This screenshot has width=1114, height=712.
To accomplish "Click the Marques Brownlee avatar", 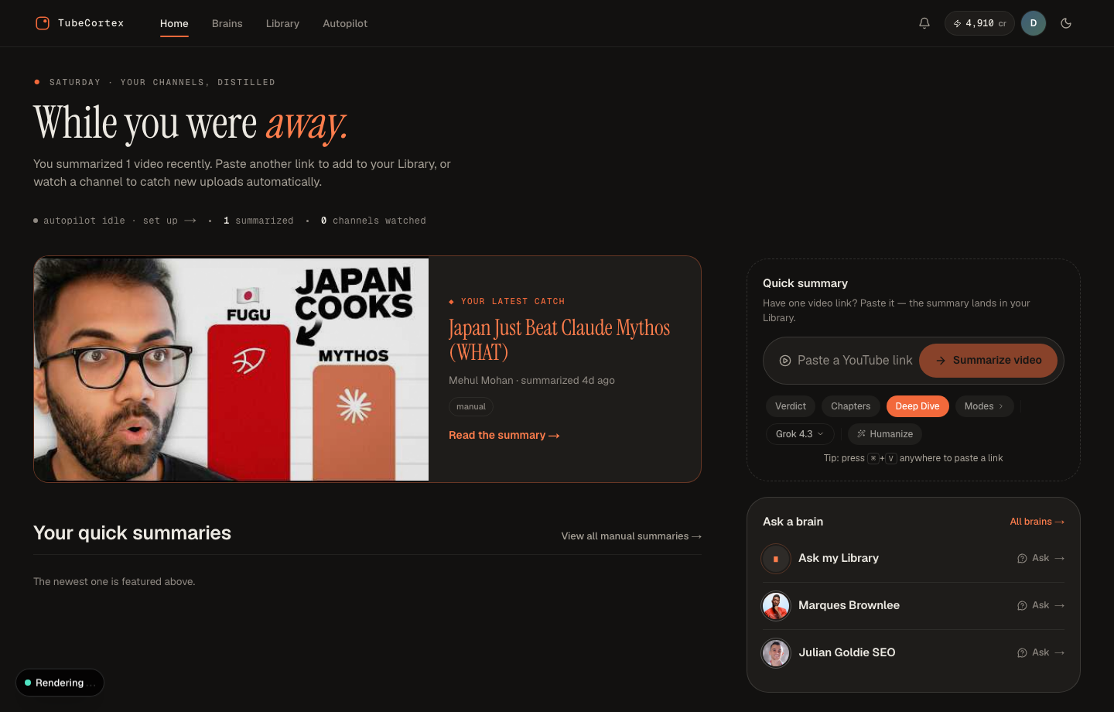I will click(x=776, y=605).
